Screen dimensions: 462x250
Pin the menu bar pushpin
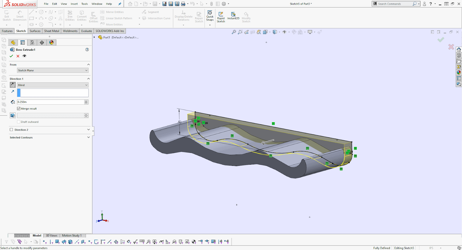(120, 4)
